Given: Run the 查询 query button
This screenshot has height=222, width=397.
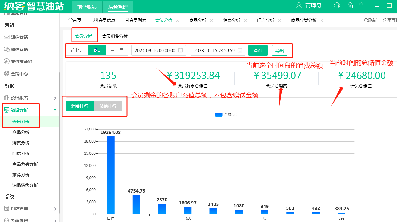Looking at the screenshot, I should click(x=258, y=50).
